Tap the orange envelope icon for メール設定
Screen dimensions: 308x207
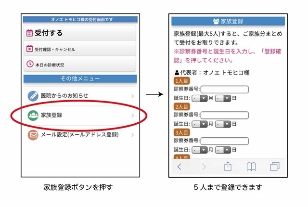[33, 135]
